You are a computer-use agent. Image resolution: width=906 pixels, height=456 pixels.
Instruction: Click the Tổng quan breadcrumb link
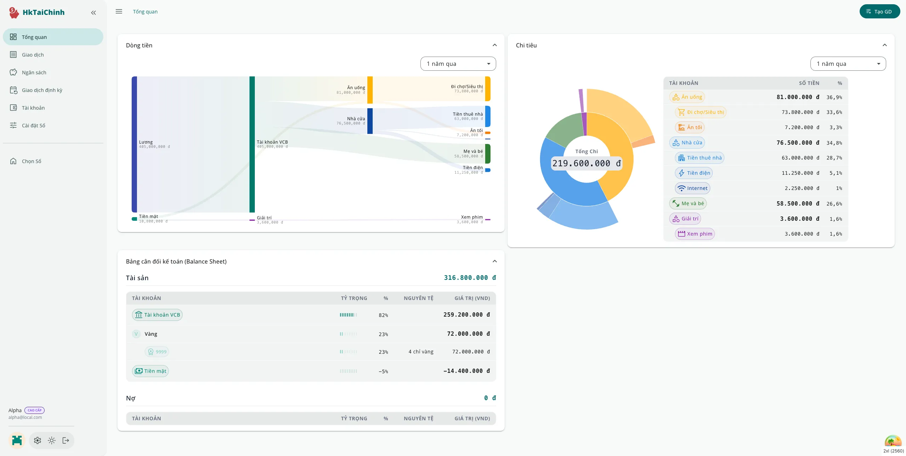pos(145,12)
